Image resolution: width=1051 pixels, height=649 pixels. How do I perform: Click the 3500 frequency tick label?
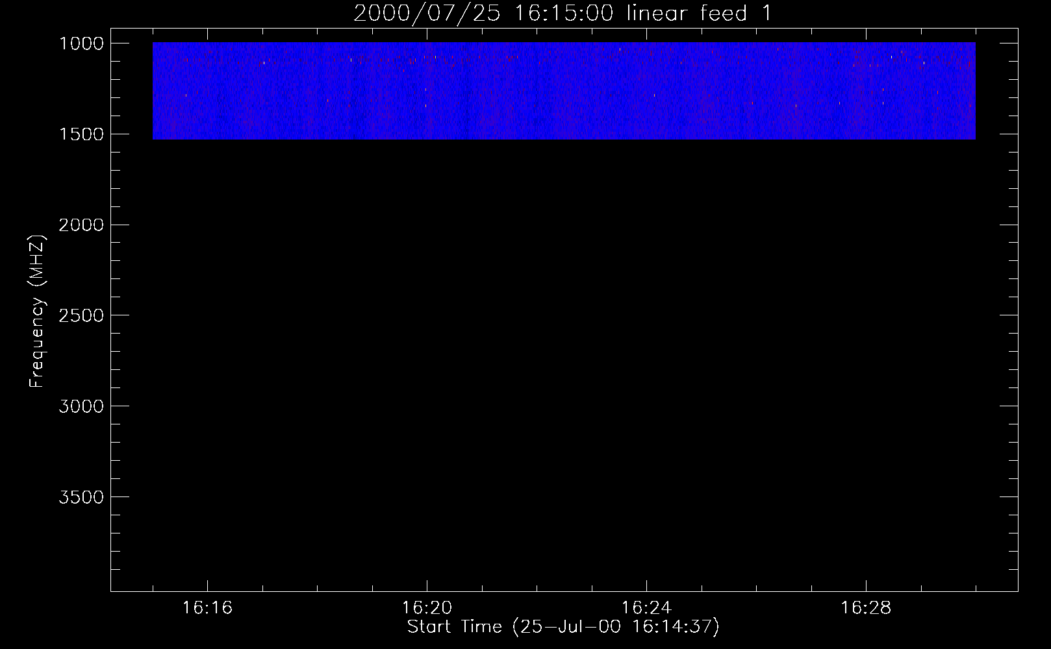click(x=81, y=497)
